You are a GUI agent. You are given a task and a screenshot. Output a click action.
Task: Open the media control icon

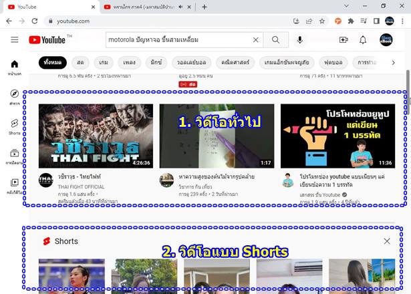click(364, 21)
